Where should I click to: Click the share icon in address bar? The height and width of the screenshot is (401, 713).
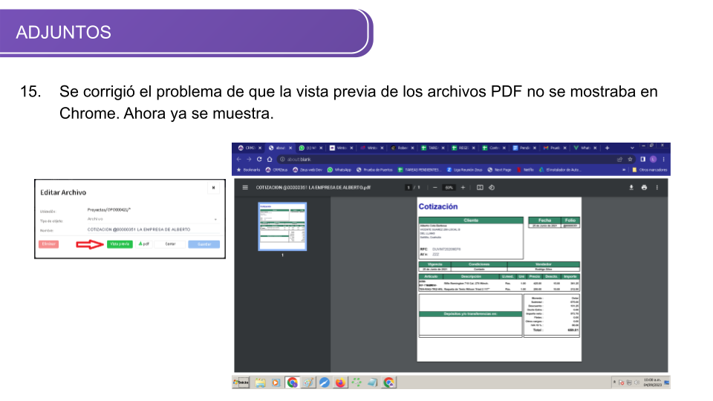[x=619, y=159]
